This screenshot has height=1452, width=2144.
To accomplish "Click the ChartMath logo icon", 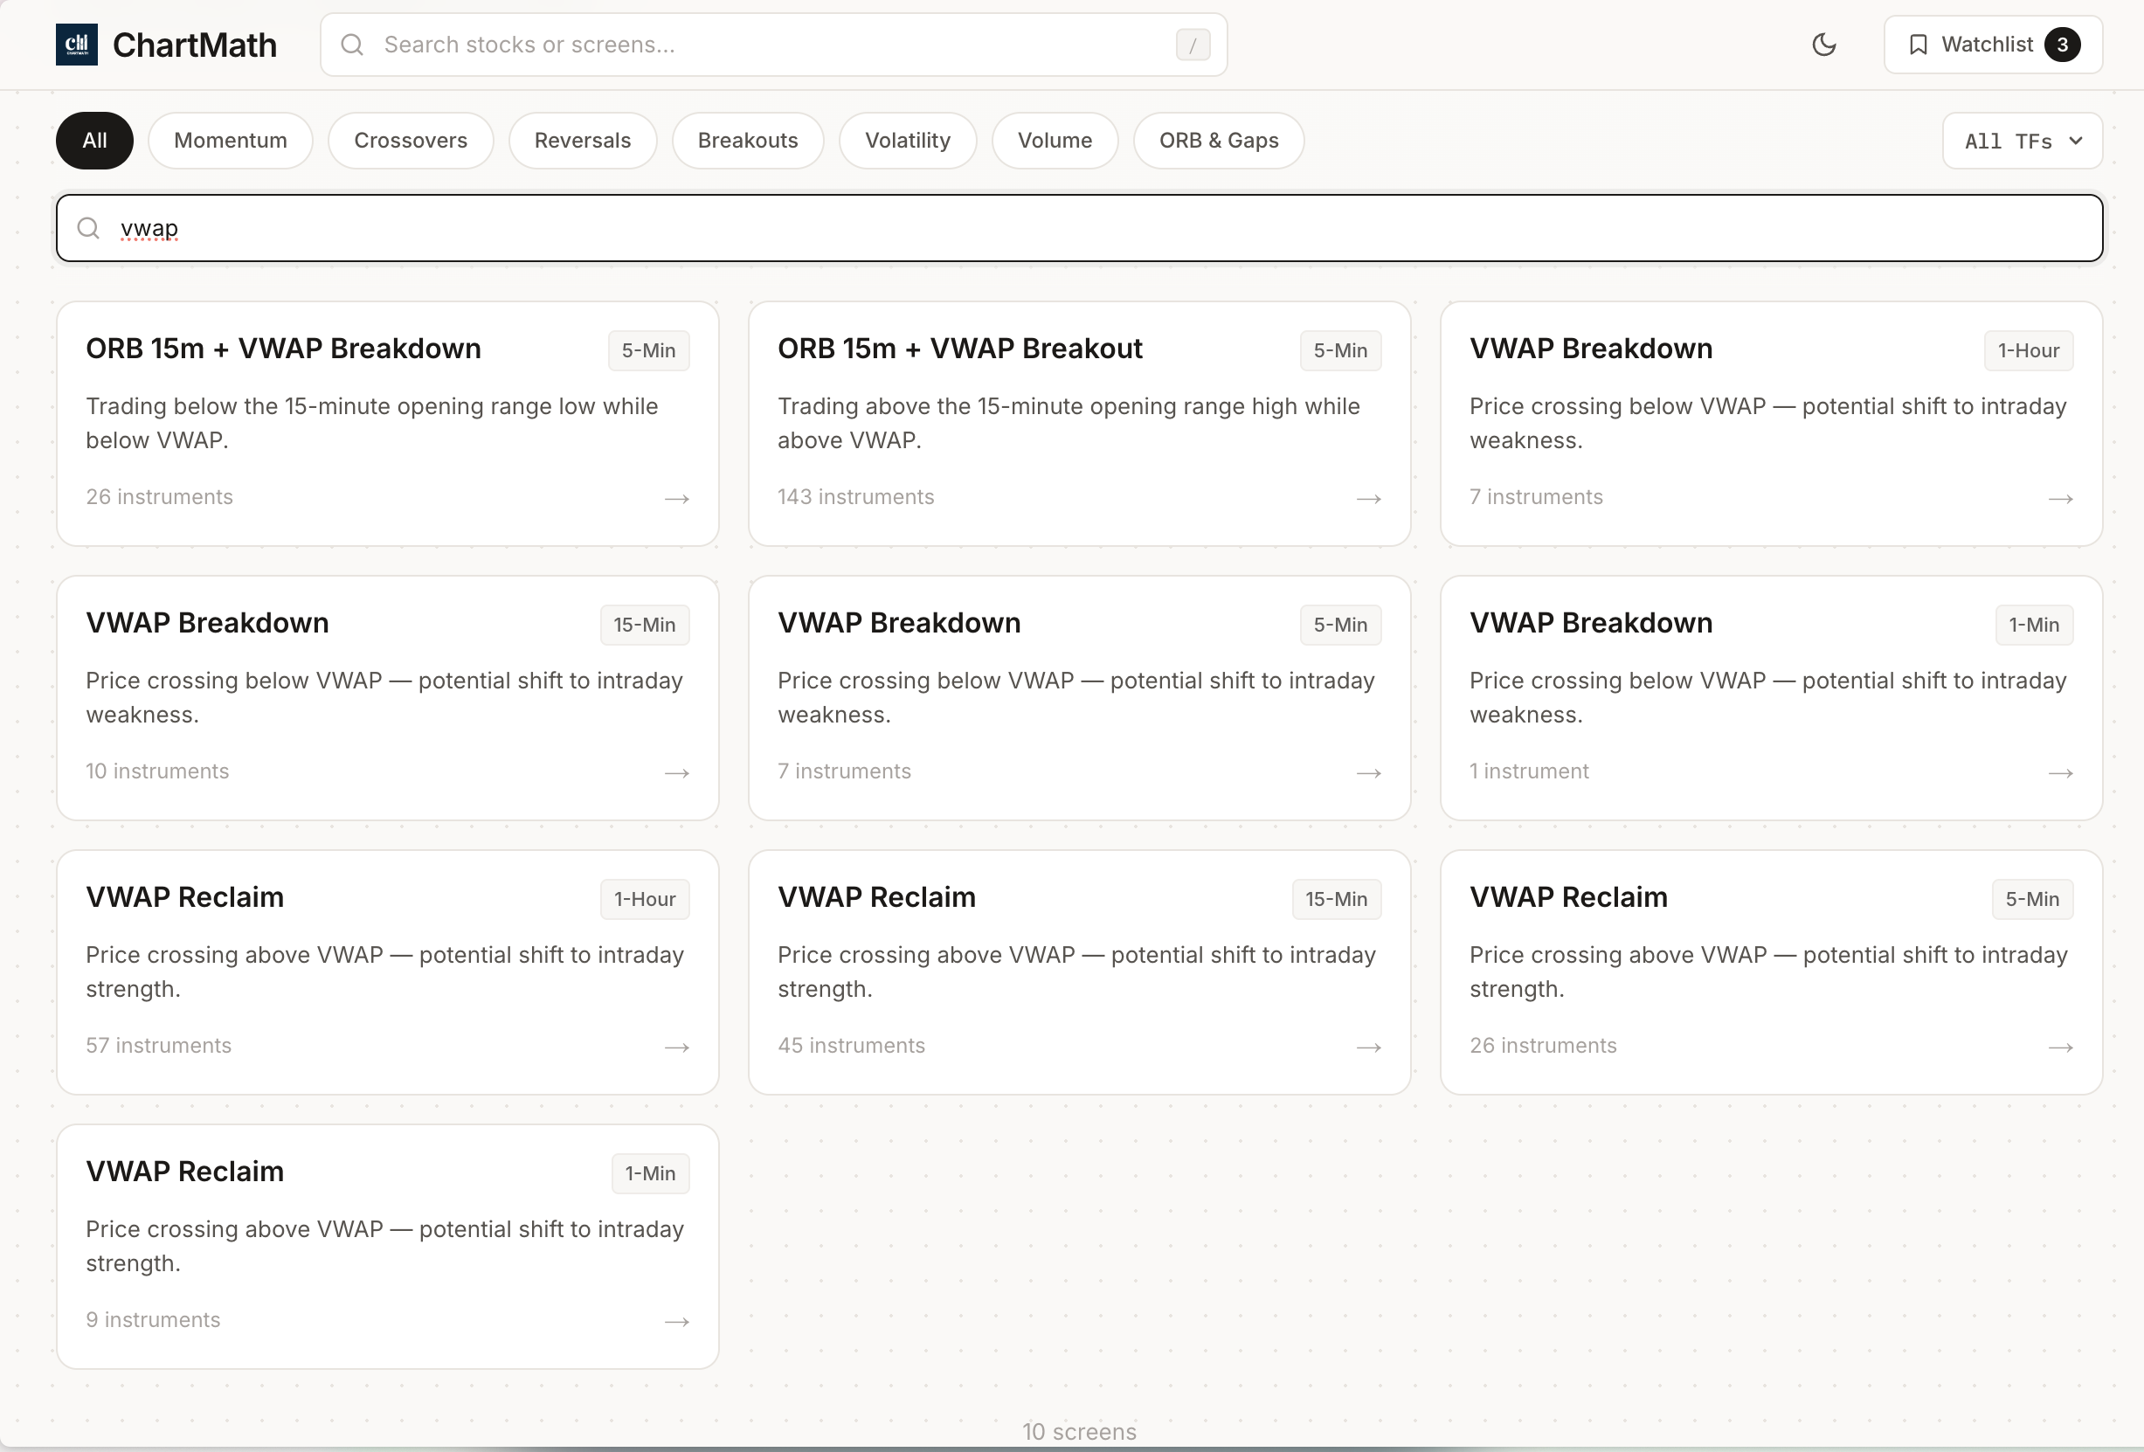I will pyautogui.click(x=77, y=45).
